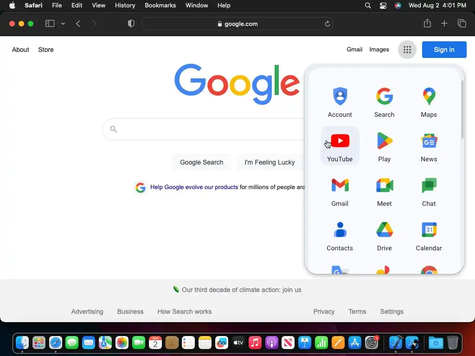The image size is (475, 356).
Task: Click the Safari sidebar toggle icon
Action: click(50, 24)
